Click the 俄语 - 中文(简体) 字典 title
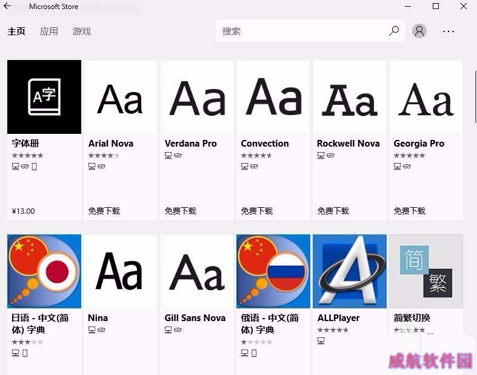This screenshot has width=477, height=375. [x=270, y=324]
